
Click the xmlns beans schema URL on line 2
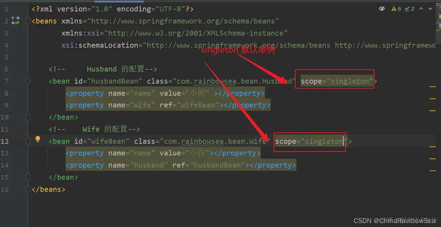coord(183,21)
